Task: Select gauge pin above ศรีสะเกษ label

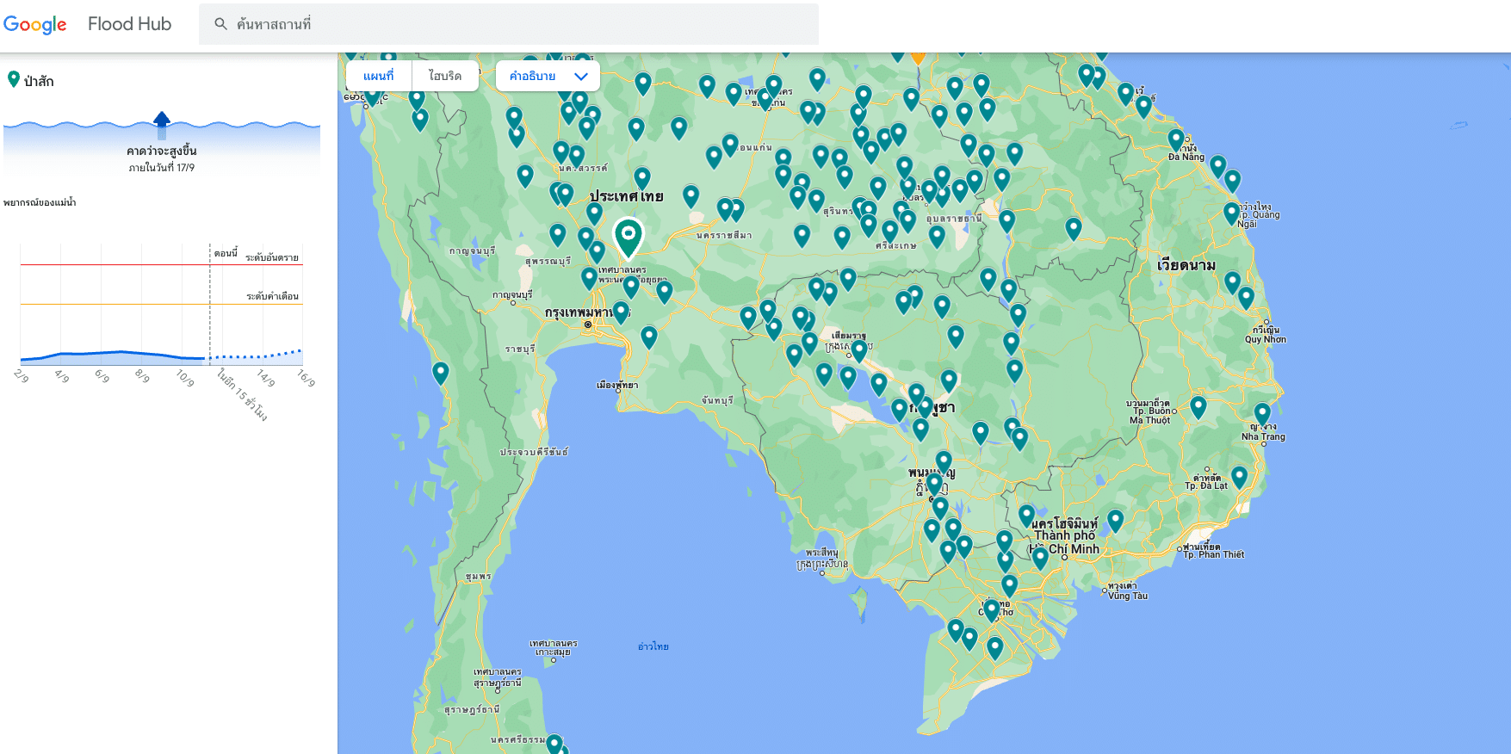Action: (890, 231)
